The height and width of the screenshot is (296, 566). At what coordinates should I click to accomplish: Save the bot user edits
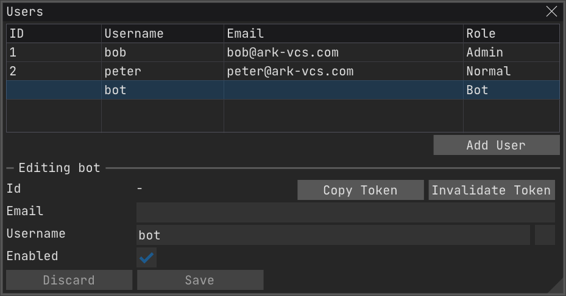(x=200, y=280)
